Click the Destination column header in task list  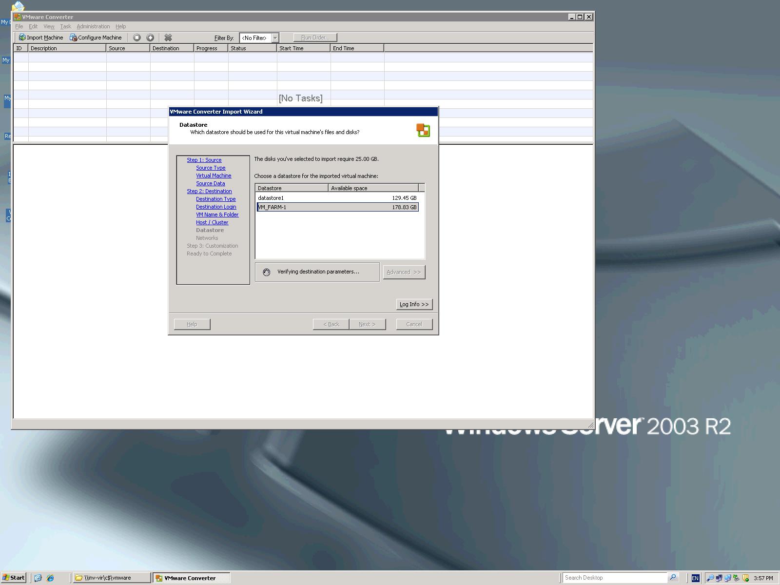pyautogui.click(x=172, y=48)
